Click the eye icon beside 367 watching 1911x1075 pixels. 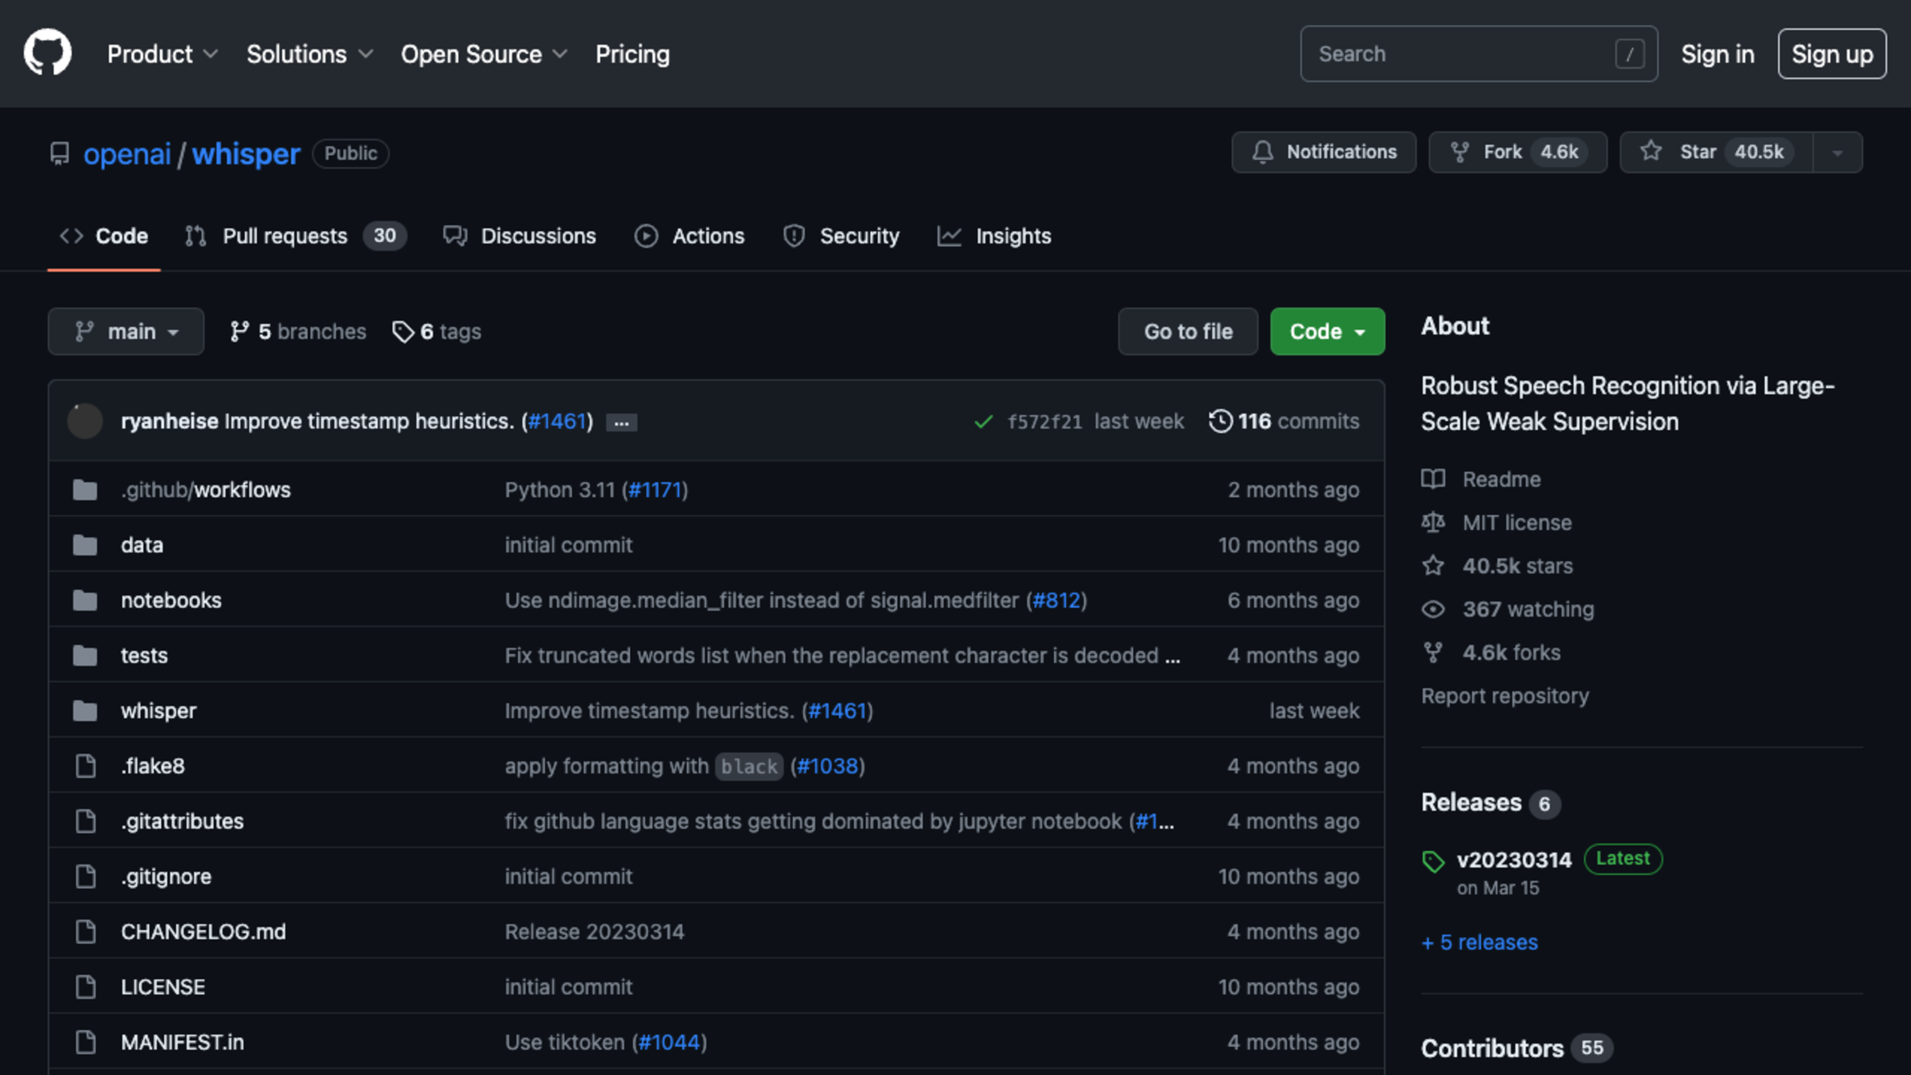[x=1433, y=609]
